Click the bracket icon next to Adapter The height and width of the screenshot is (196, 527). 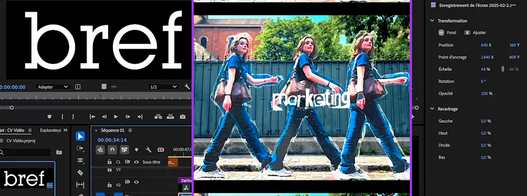[x=78, y=87]
